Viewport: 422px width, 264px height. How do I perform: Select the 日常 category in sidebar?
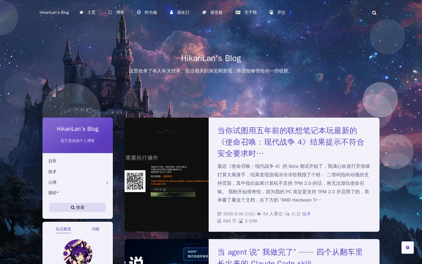[x=52, y=161]
